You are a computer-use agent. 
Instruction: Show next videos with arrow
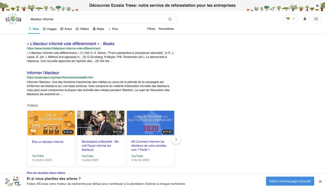click(x=176, y=139)
